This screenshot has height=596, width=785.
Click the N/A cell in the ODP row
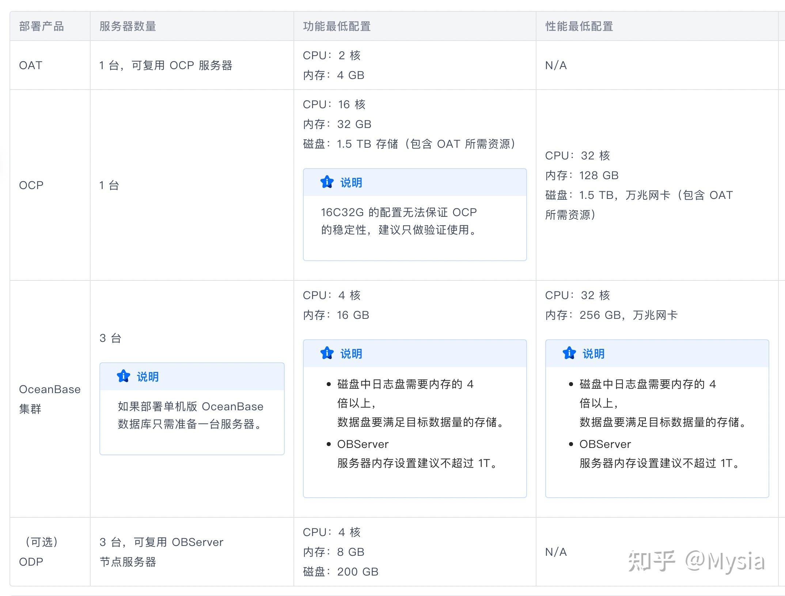pyautogui.click(x=556, y=552)
